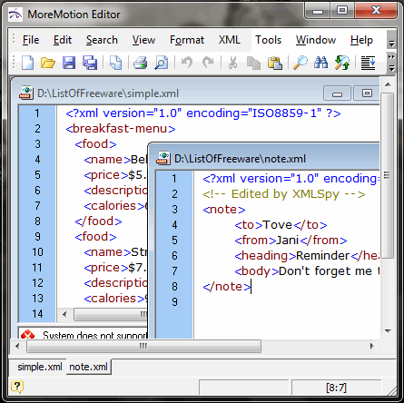Save all files with the stacked floppy icon
The height and width of the screenshot is (403, 404).
coord(90,63)
